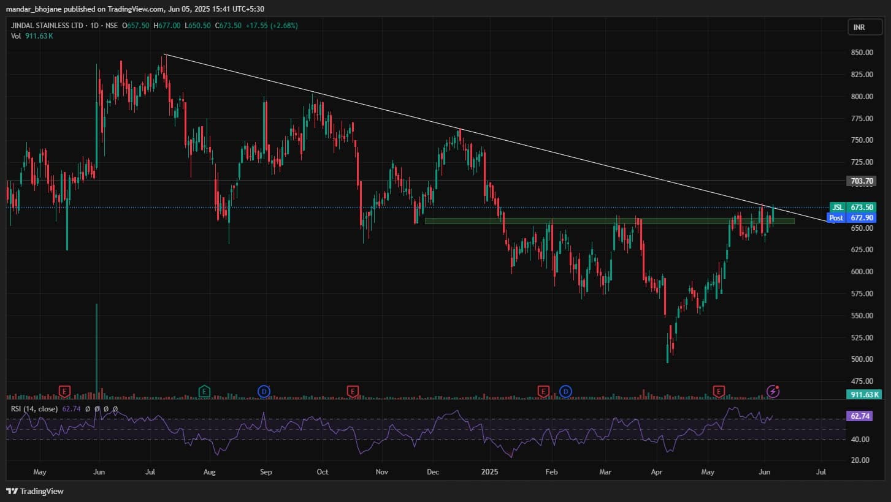
Task: Click the red earnings marker in May 2025
Action: (719, 391)
